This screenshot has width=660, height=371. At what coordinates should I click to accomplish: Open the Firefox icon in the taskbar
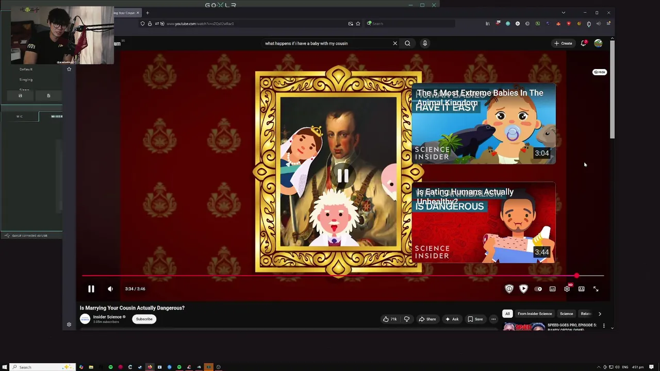(x=150, y=367)
